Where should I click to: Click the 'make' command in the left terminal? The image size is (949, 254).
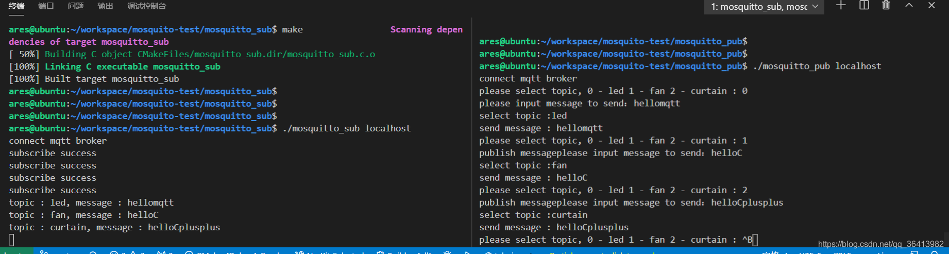pyautogui.click(x=292, y=29)
